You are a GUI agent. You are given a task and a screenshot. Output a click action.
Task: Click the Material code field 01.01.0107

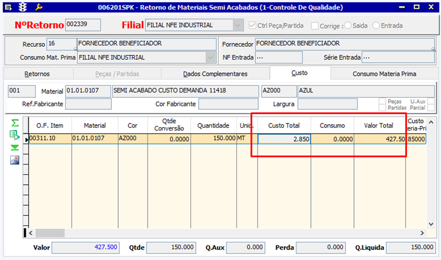(x=88, y=91)
